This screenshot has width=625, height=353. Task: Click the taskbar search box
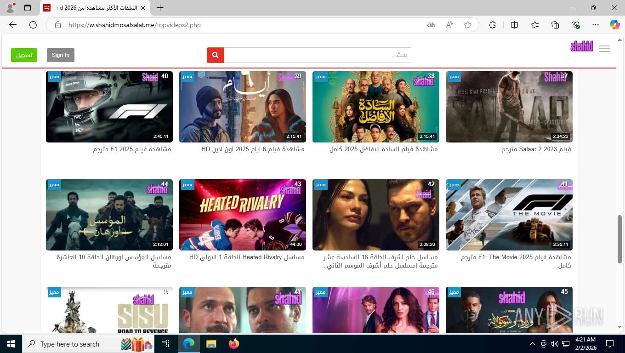pos(89,344)
